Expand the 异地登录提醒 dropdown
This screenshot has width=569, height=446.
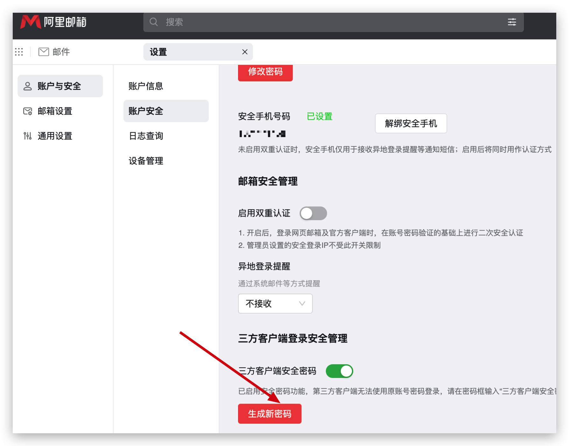(x=275, y=303)
